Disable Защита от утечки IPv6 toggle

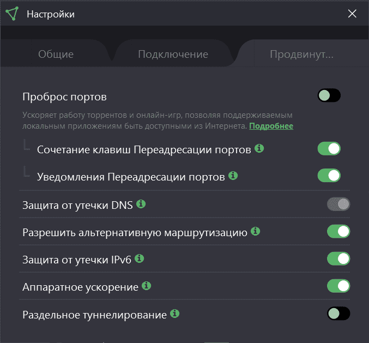[338, 258]
